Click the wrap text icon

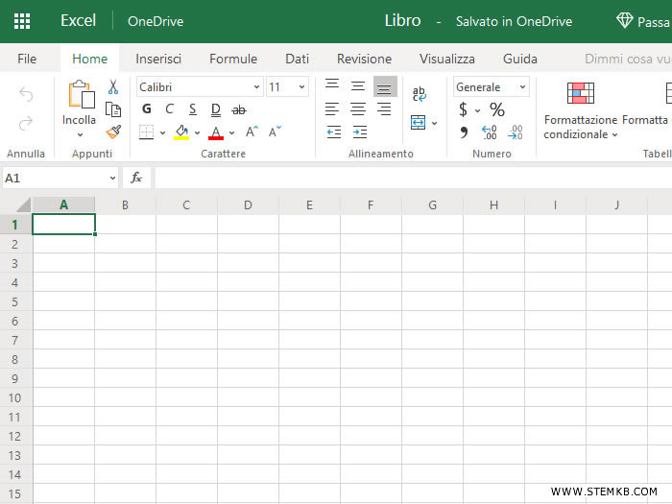(x=420, y=94)
